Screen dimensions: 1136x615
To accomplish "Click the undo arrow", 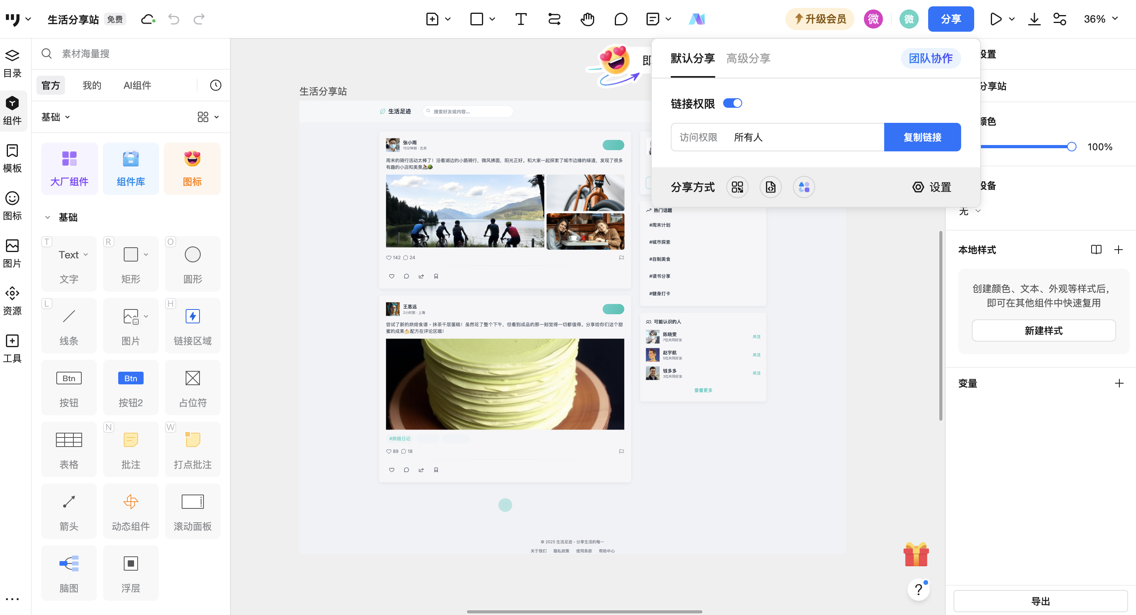I will [174, 19].
